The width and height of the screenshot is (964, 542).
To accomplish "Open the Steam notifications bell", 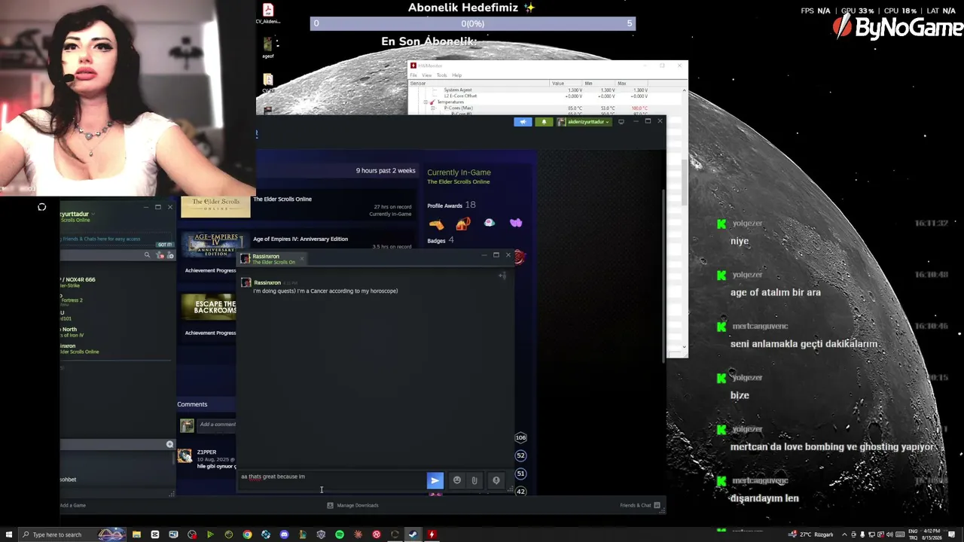I will click(544, 122).
